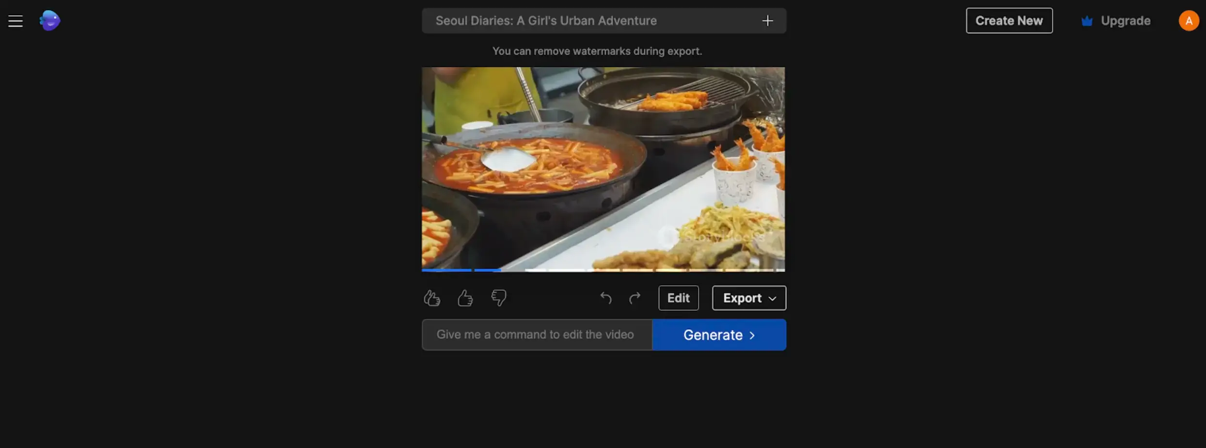Open the sidebar hamburger menu
Screen dimensions: 1206x448
(x=15, y=20)
